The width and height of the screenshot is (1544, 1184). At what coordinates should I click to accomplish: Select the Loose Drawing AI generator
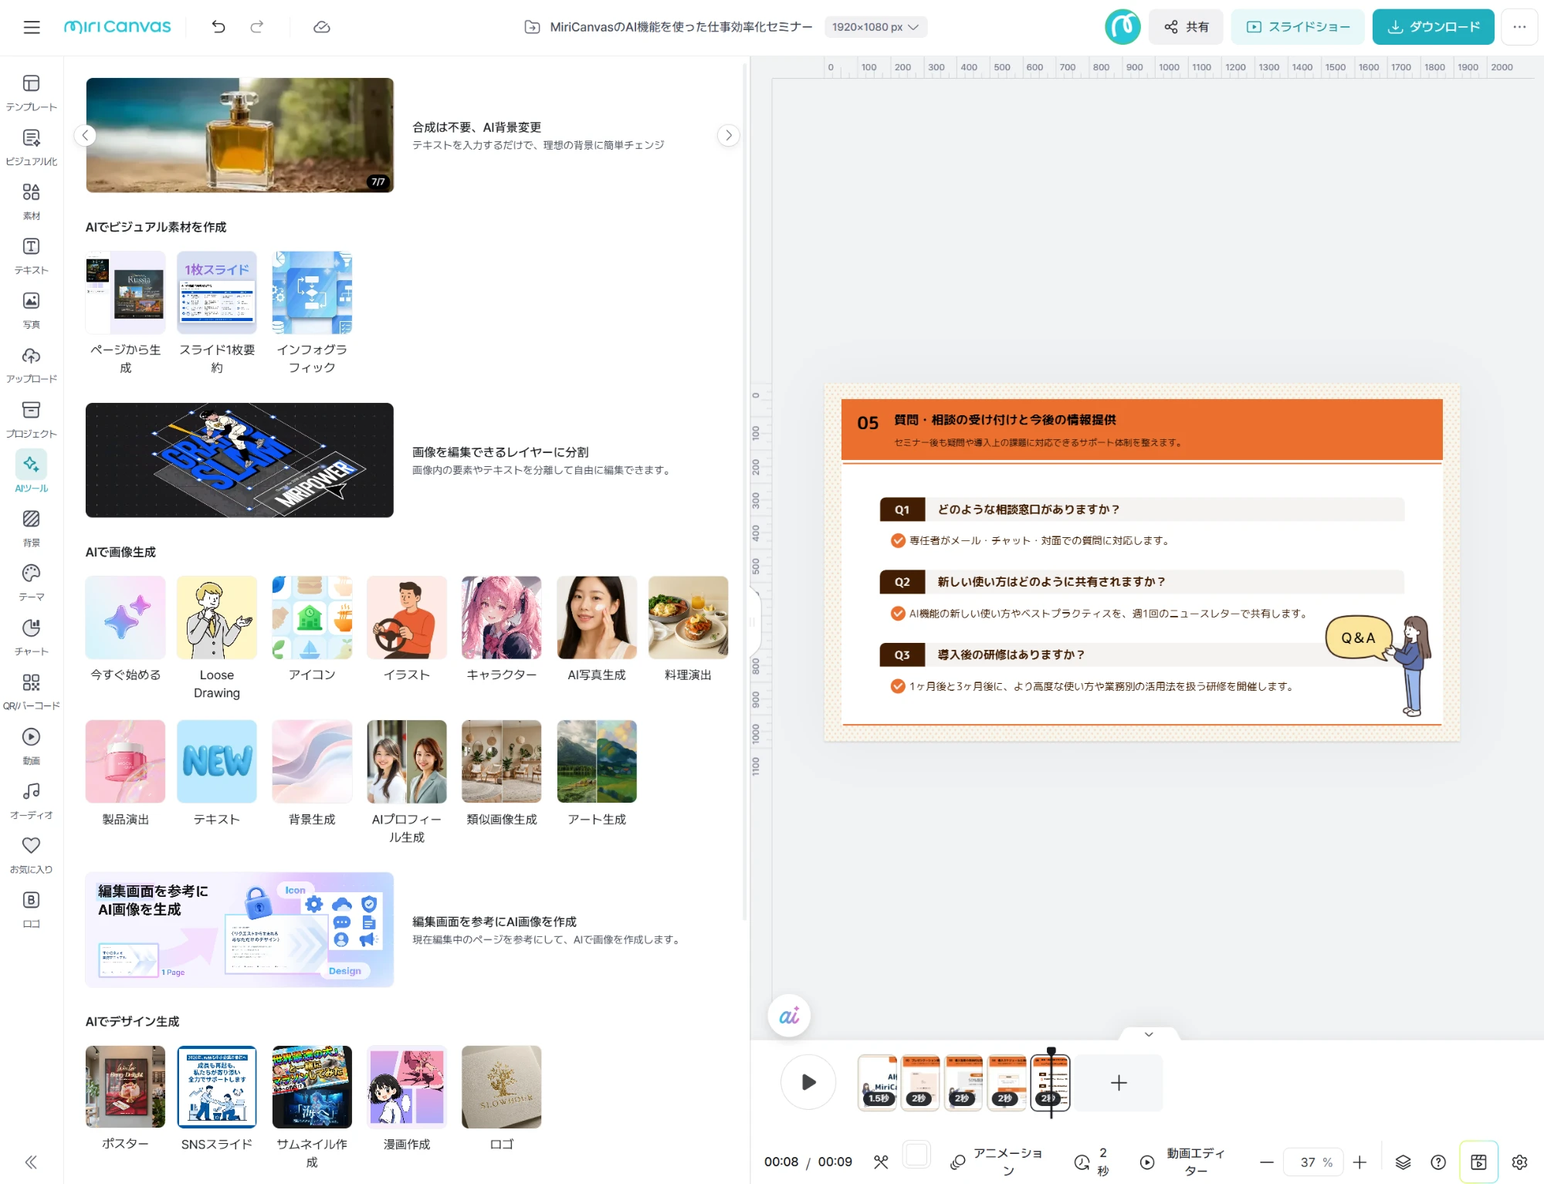pos(217,638)
